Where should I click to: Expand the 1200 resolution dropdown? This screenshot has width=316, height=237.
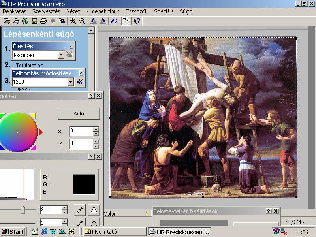point(71,82)
